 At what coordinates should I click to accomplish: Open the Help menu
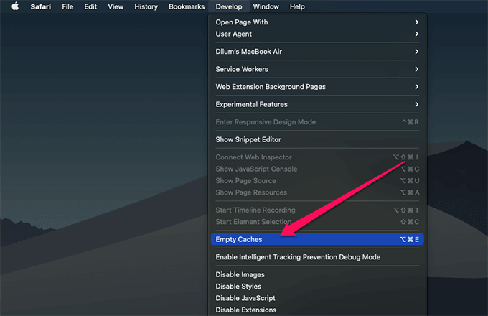(297, 6)
